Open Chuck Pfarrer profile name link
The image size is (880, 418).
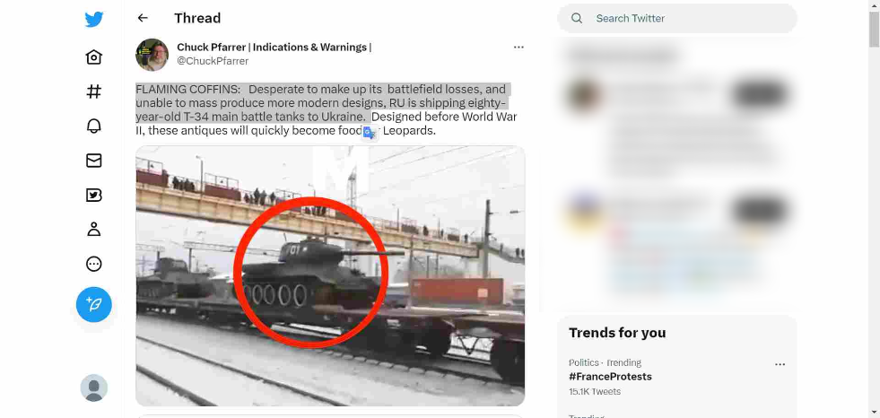(x=274, y=48)
